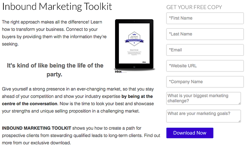The height and width of the screenshot is (147, 246).
Task: Click the First Name input field
Action: point(205,18)
